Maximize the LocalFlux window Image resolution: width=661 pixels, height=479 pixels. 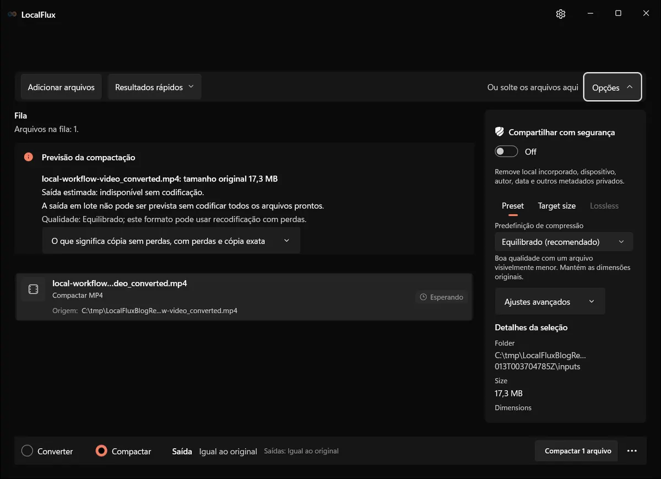pos(618,14)
